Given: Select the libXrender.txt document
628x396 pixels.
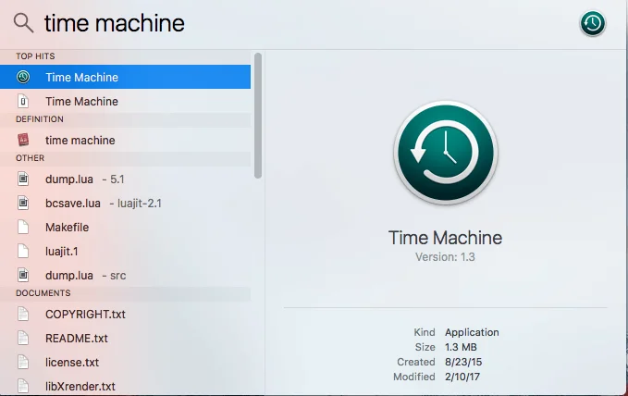Looking at the screenshot, I should 80,386.
